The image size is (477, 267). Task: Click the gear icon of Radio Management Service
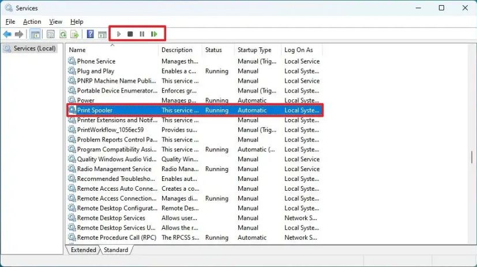72,169
